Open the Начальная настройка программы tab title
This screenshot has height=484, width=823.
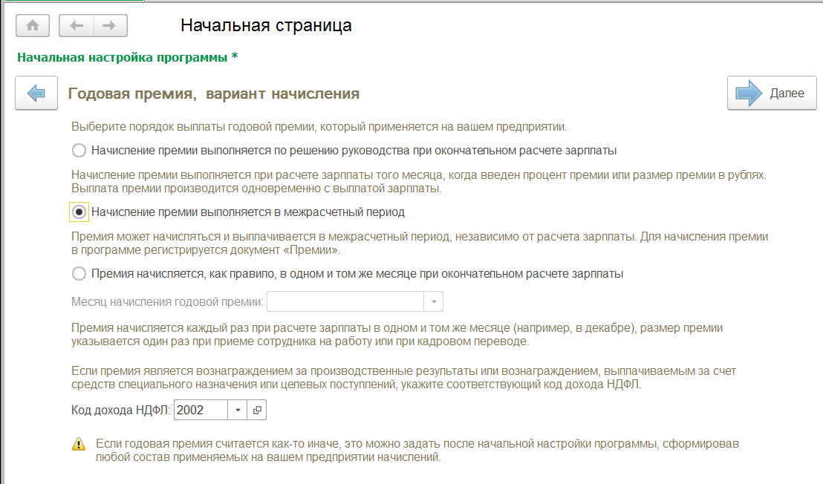pos(128,57)
